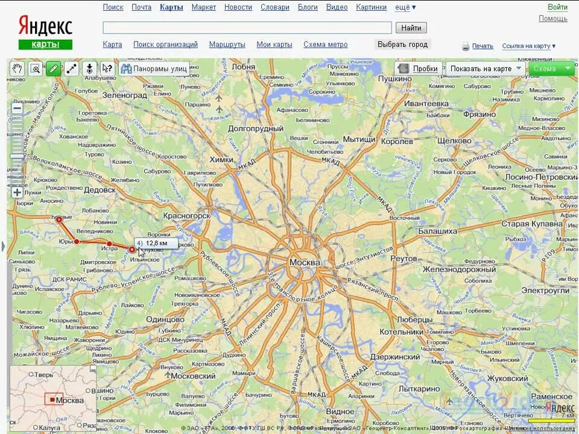579x434 pixels.
Task: Select the hand pan tool
Action: point(17,68)
